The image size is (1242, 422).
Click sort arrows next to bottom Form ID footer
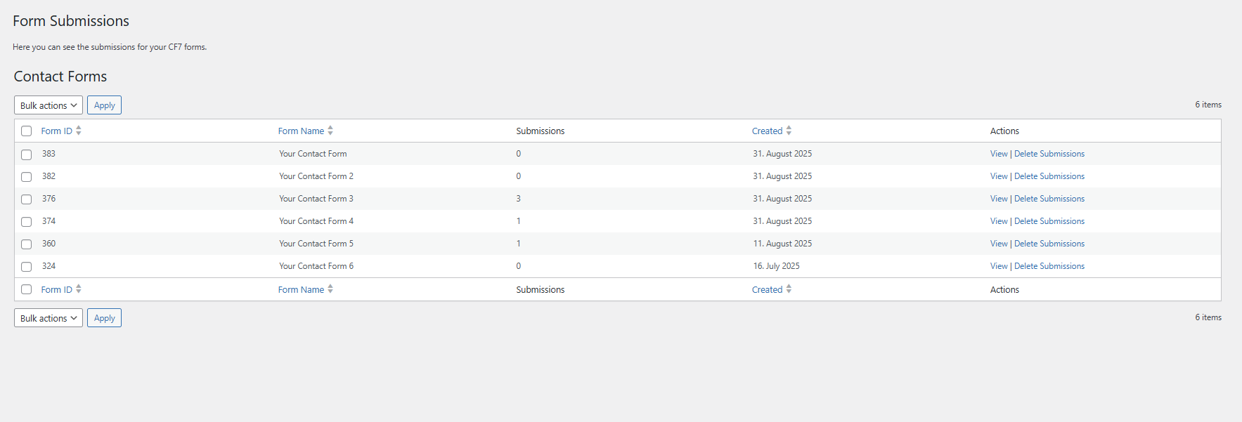click(79, 289)
